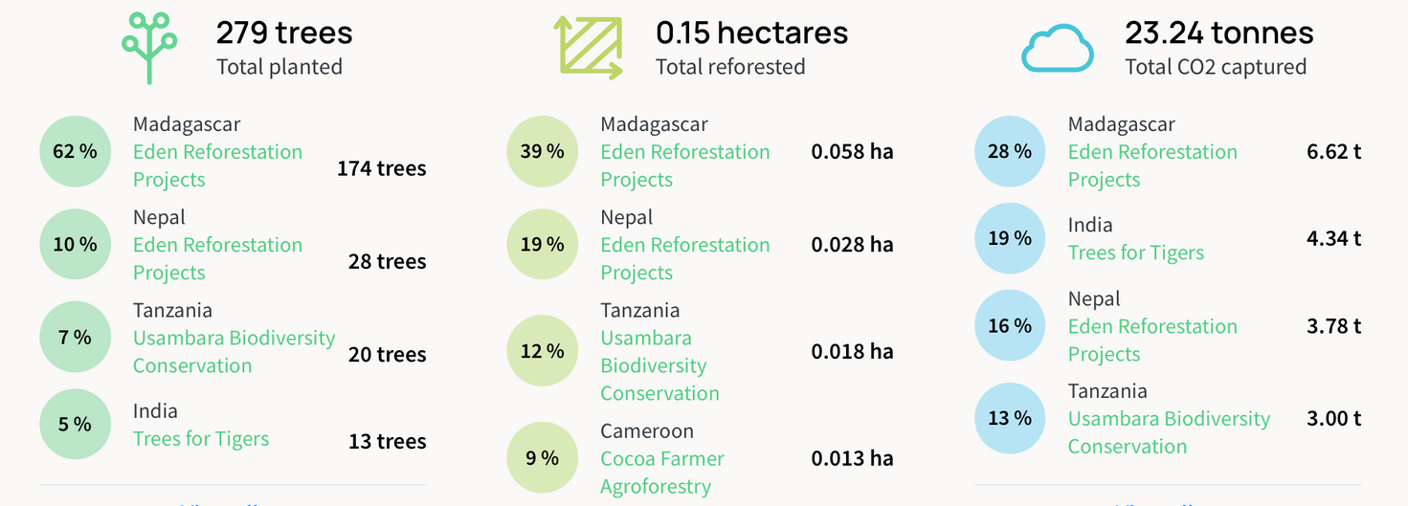Click the 0.15 hectares heading
1408x506 pixels.
(x=751, y=33)
